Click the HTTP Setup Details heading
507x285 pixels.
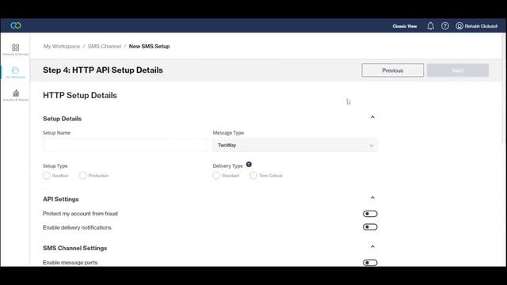pos(80,95)
